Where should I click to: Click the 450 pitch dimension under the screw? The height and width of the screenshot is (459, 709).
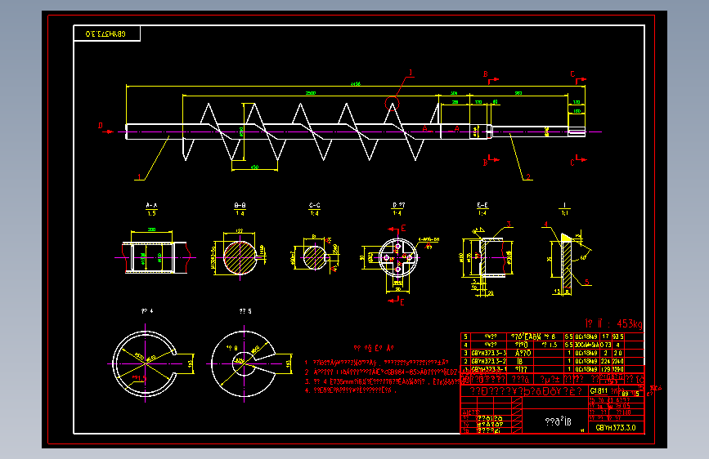click(254, 167)
